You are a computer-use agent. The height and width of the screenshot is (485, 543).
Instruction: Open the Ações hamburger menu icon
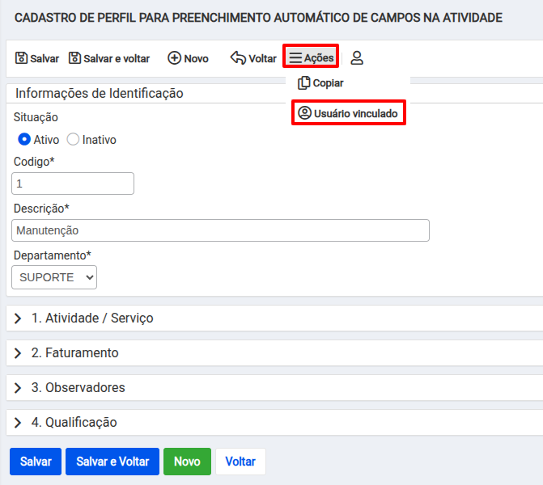point(295,57)
